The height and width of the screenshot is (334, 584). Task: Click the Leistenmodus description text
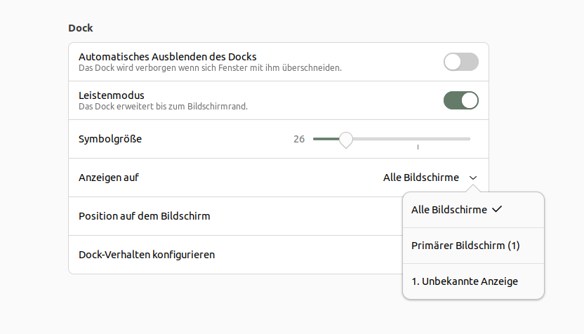[163, 107]
